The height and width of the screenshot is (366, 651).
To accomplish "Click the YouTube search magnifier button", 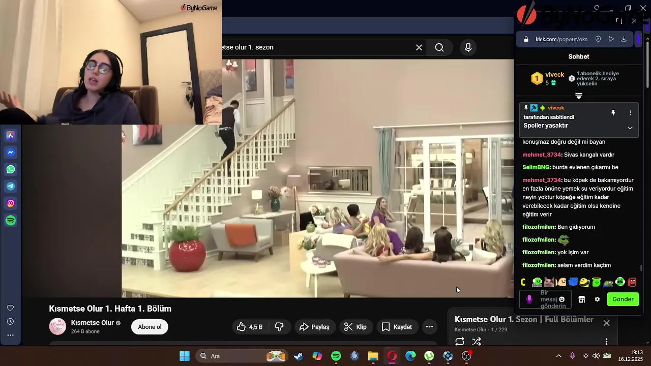I will [x=439, y=47].
